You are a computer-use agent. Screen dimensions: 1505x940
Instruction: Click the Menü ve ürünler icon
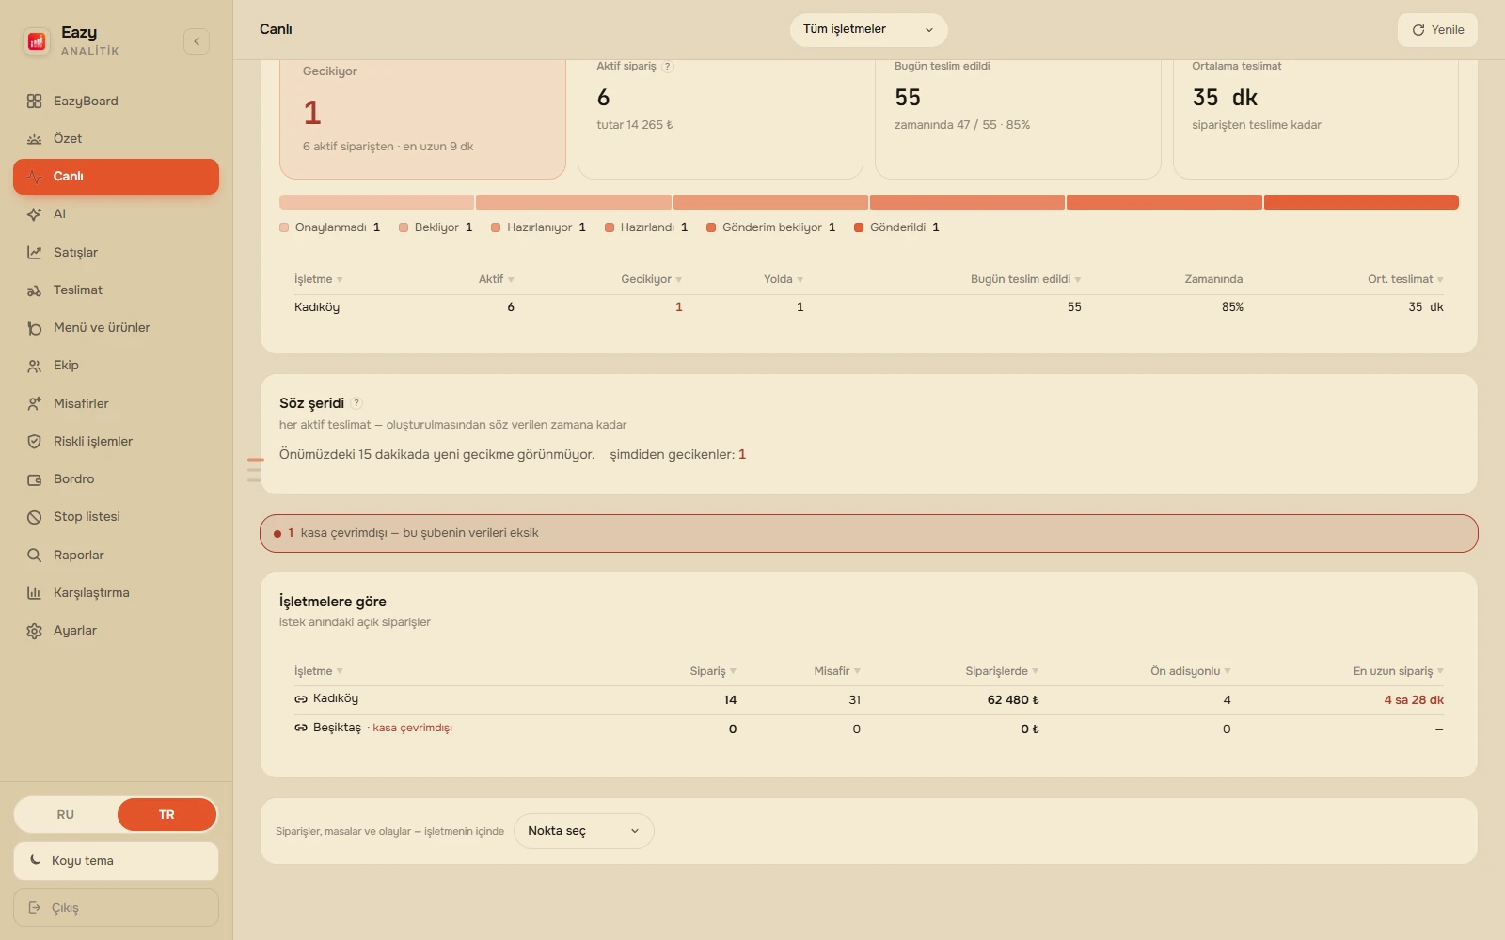tap(34, 328)
